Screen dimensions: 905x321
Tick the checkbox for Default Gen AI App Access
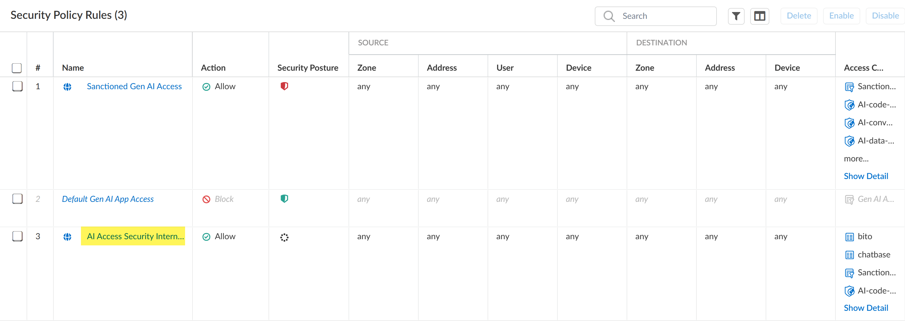[x=17, y=199]
